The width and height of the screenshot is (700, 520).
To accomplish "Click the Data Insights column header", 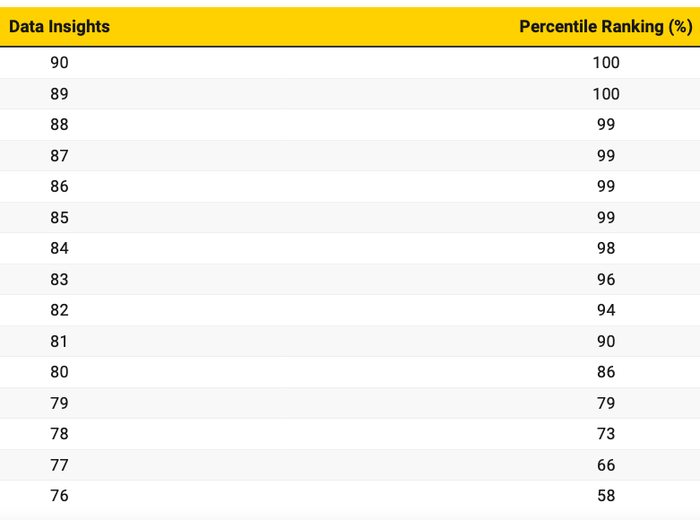I will click(59, 26).
